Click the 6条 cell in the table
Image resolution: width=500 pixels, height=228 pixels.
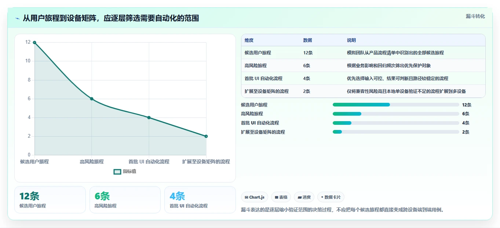click(x=307, y=66)
